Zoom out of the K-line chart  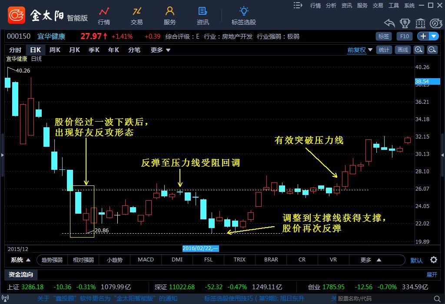(432, 50)
